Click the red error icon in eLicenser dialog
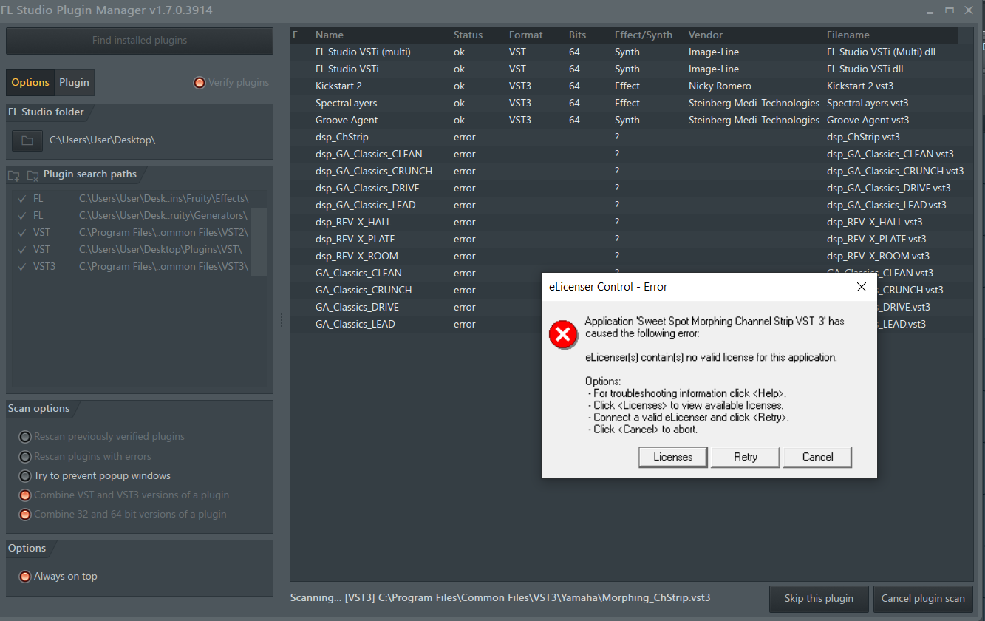The image size is (985, 621). [562, 335]
